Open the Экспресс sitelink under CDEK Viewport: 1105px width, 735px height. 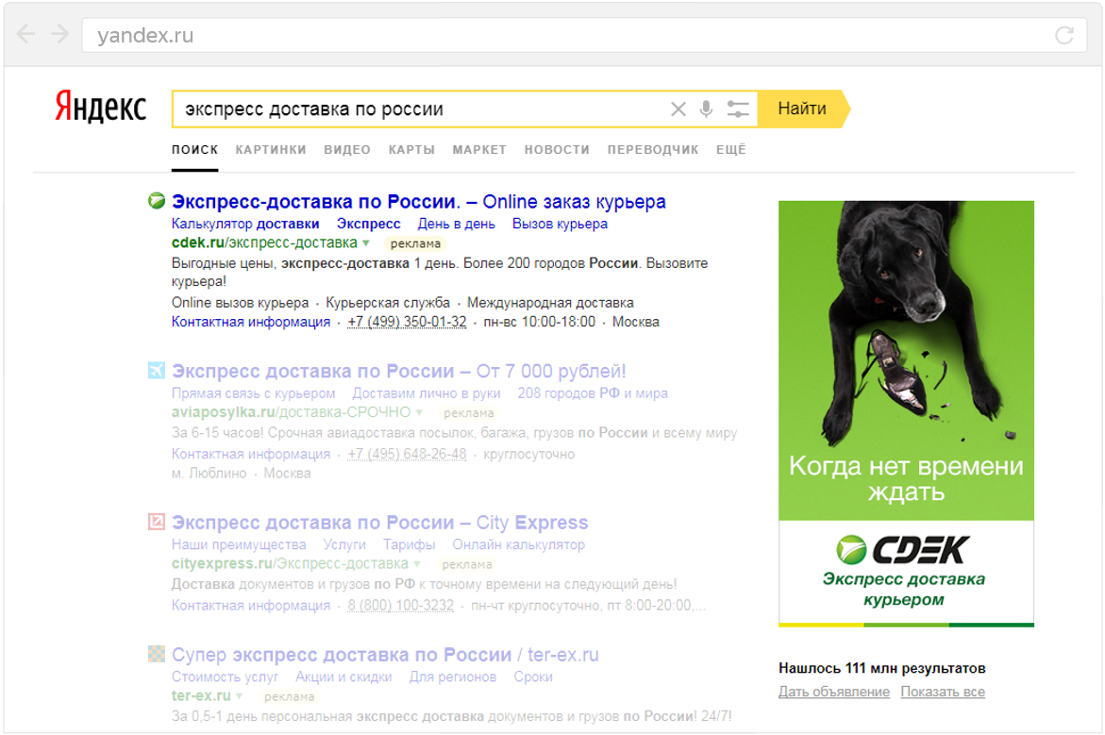click(x=369, y=225)
